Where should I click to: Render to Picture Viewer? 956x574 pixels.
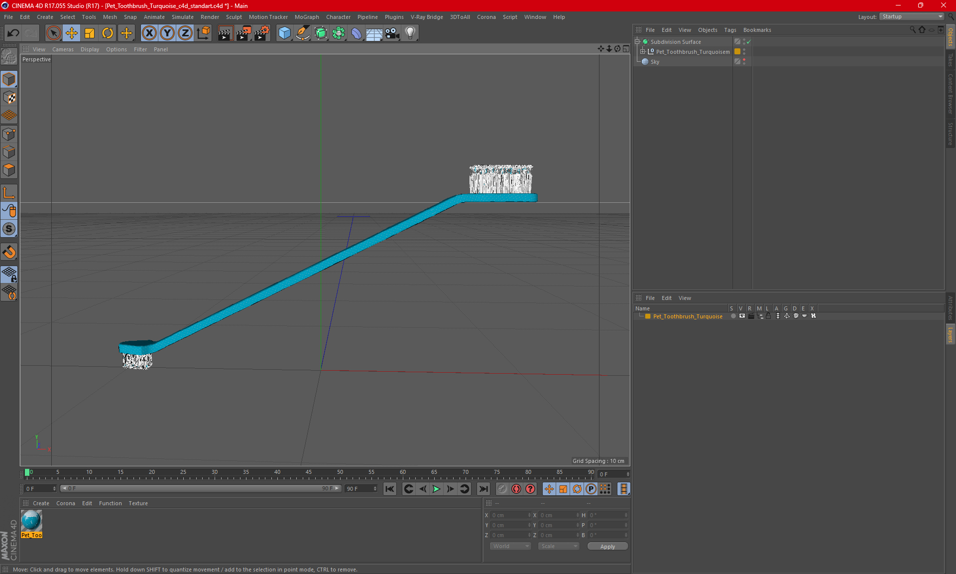coord(243,33)
